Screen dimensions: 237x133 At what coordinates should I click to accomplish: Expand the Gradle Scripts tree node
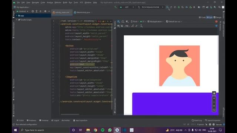(17, 20)
